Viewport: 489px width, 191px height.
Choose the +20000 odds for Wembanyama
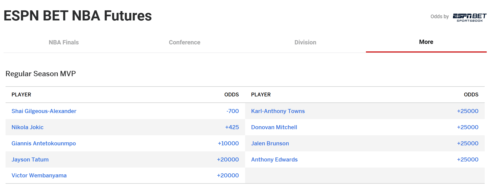click(228, 175)
